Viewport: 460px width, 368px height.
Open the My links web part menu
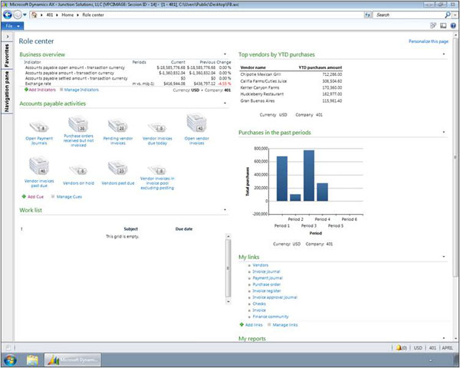[444, 257]
